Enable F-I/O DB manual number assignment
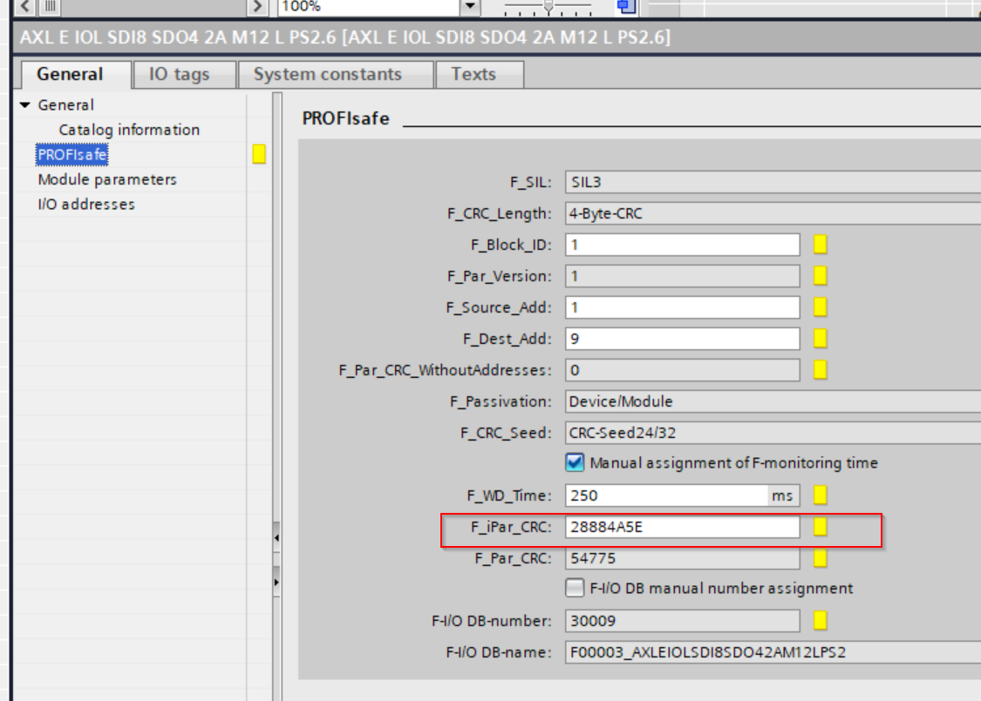Screen dimensions: 981x701 575,588
